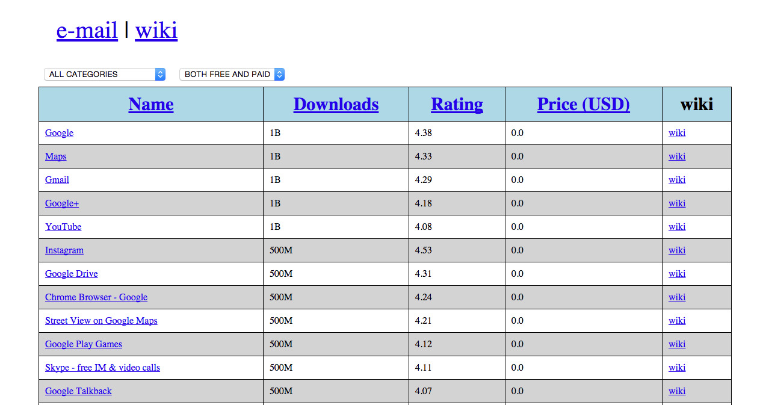Sort table by Price (USD) header
Image resolution: width=760 pixels, height=405 pixels.
point(583,104)
